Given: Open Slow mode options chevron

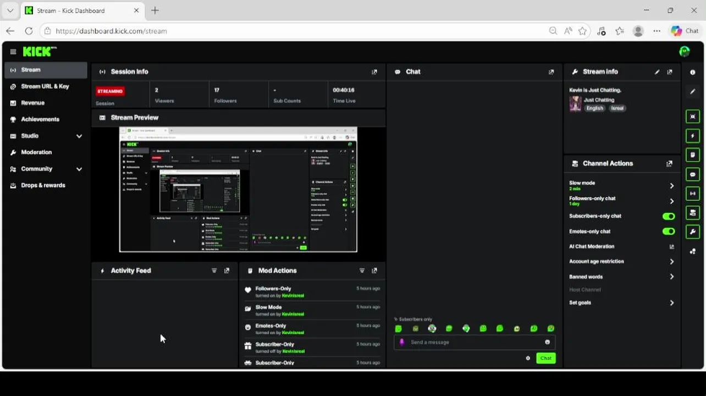Looking at the screenshot, I should pos(671,186).
